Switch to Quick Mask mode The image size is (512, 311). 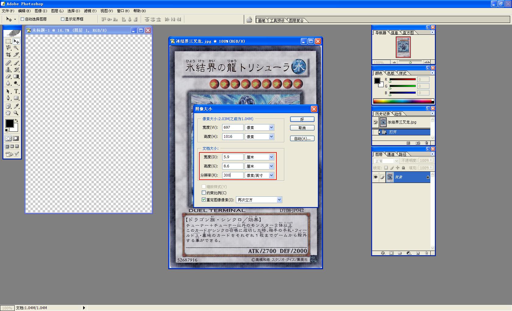point(16,138)
